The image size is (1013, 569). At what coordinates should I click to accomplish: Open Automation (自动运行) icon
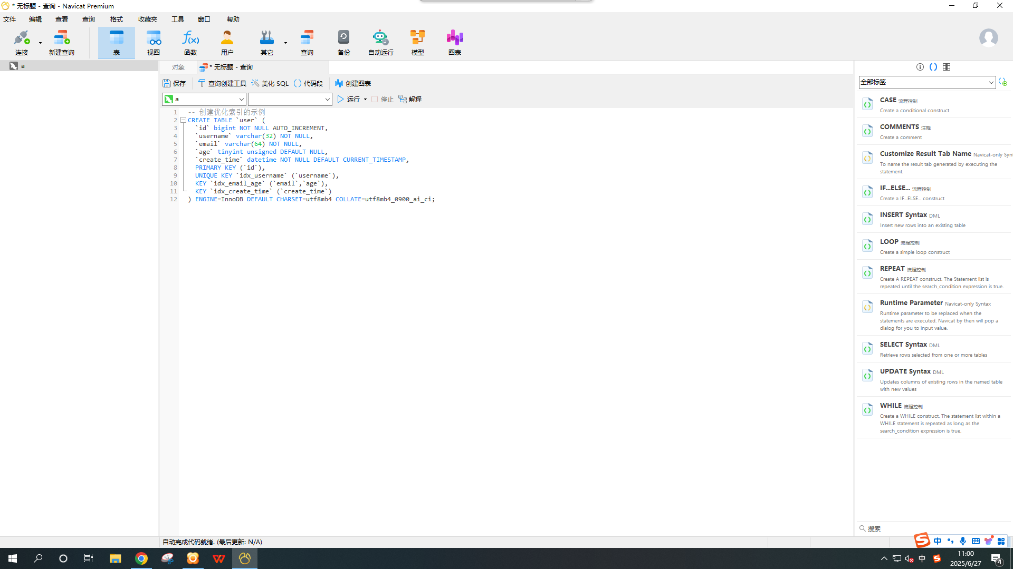click(x=381, y=43)
